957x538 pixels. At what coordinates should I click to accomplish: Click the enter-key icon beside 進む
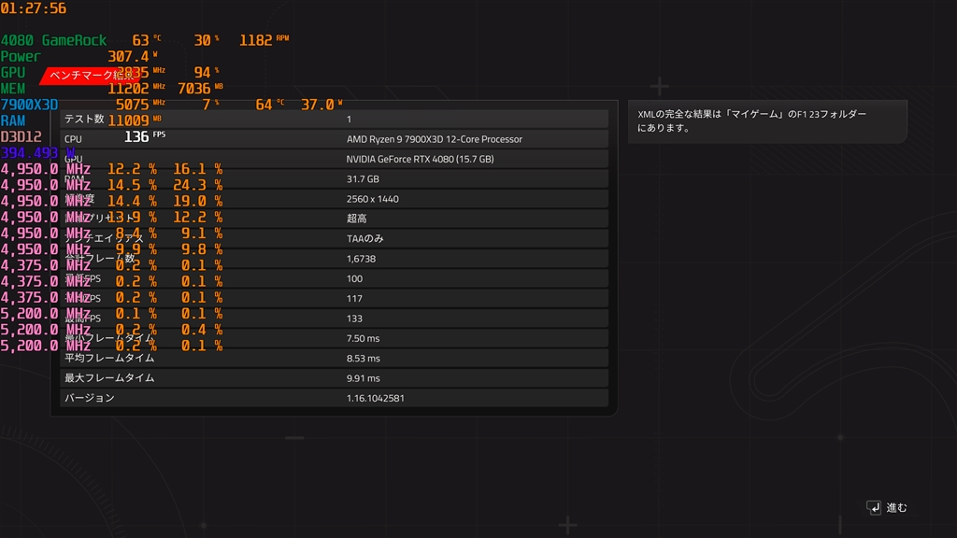click(x=874, y=507)
